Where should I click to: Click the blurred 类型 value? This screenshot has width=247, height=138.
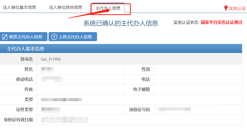click(x=61, y=99)
